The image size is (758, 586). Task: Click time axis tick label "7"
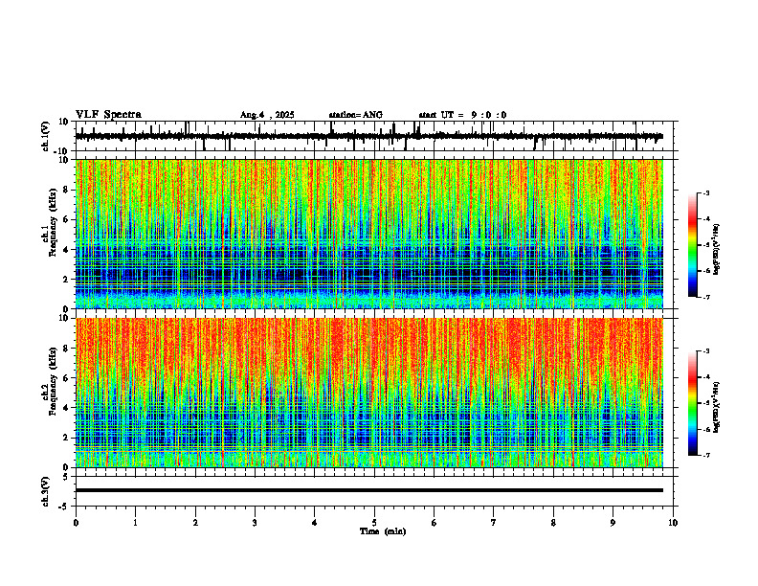click(494, 523)
